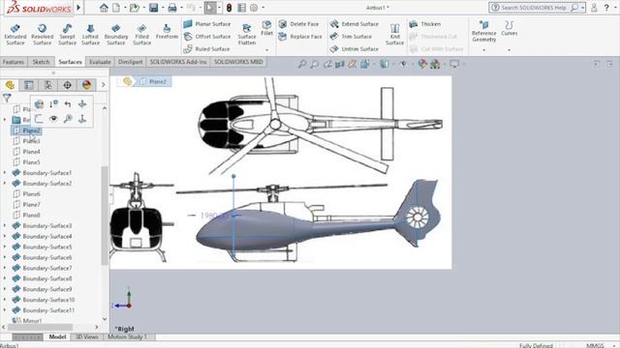Click the Print icon
Screen dimensions: 620x348
tap(172, 8)
